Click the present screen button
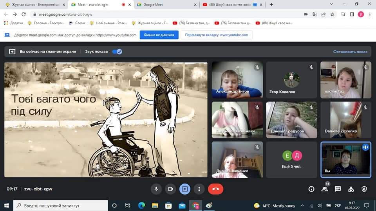The width and height of the screenshot is (376, 211). click(x=185, y=189)
